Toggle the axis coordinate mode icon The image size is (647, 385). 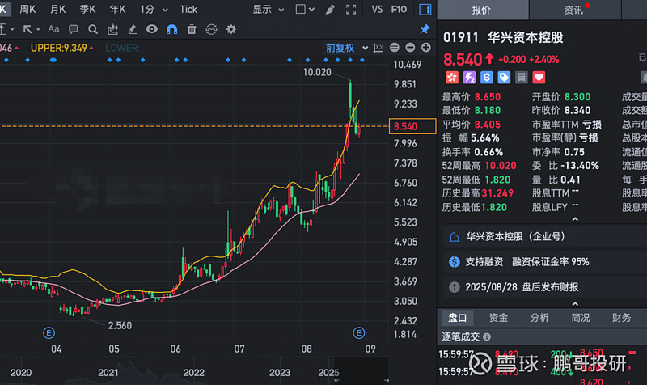[378, 48]
